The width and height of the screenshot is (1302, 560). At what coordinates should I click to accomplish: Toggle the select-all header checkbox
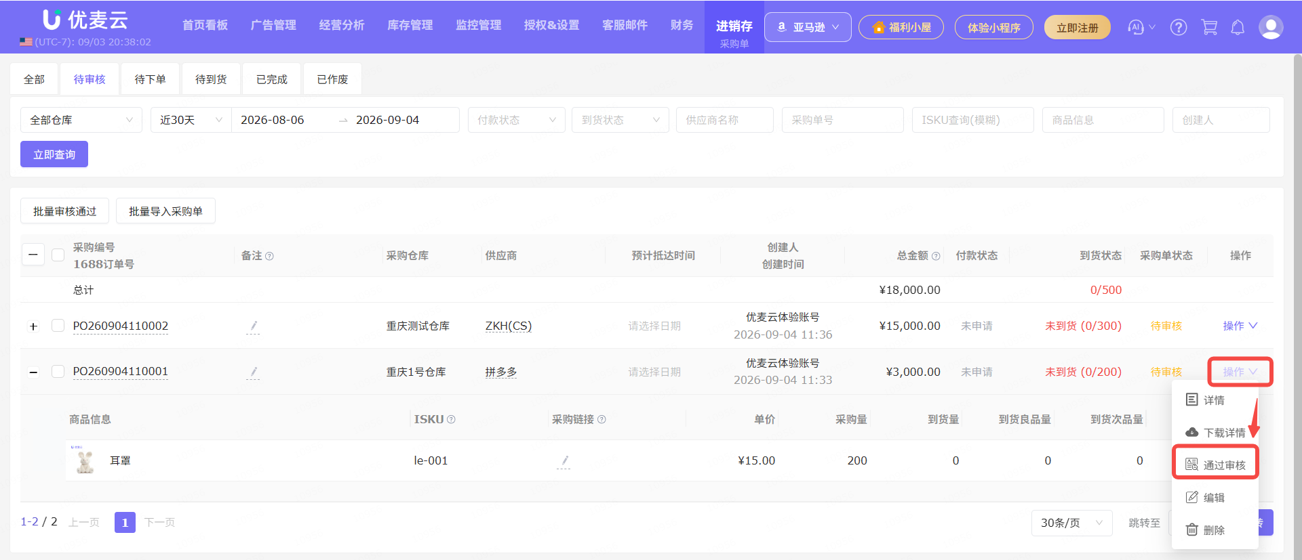point(58,255)
